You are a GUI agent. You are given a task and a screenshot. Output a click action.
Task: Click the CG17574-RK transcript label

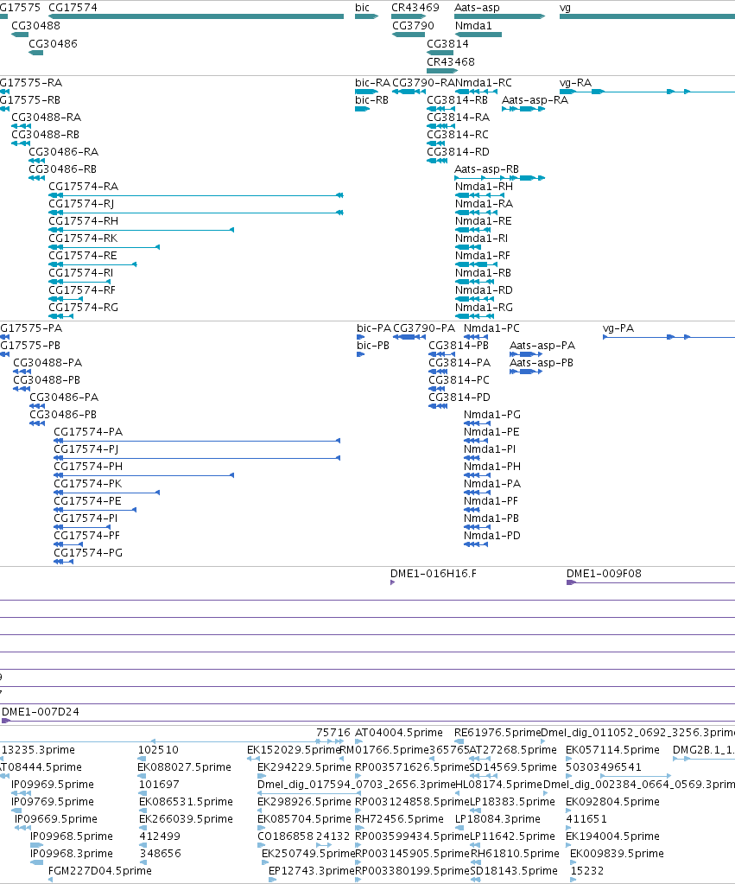83,238
